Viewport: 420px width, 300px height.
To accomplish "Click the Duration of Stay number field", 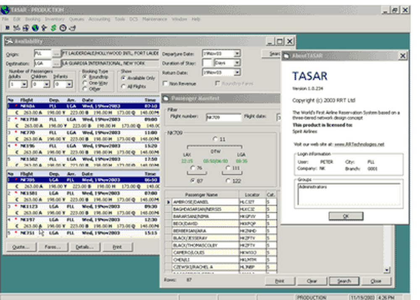I will tap(207, 63).
